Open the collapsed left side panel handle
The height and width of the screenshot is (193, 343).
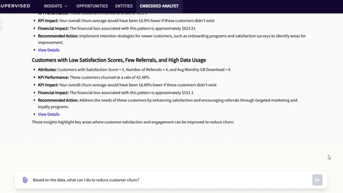click(x=1, y=23)
